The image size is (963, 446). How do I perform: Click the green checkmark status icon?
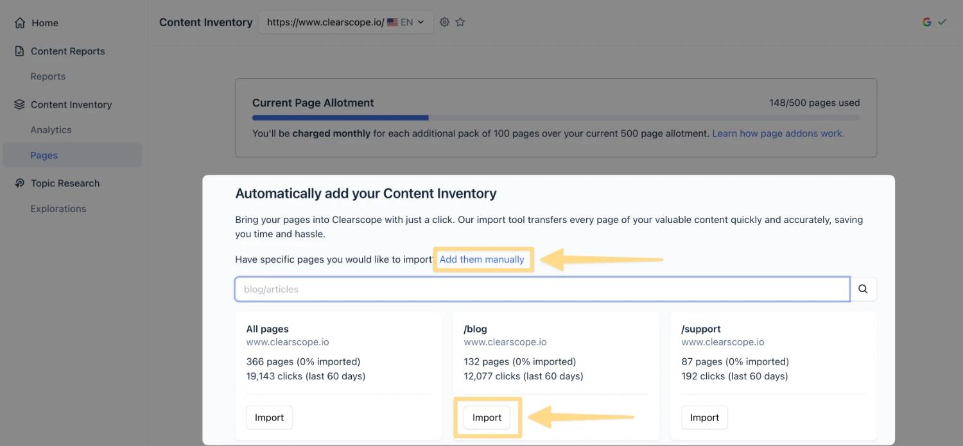tap(942, 22)
